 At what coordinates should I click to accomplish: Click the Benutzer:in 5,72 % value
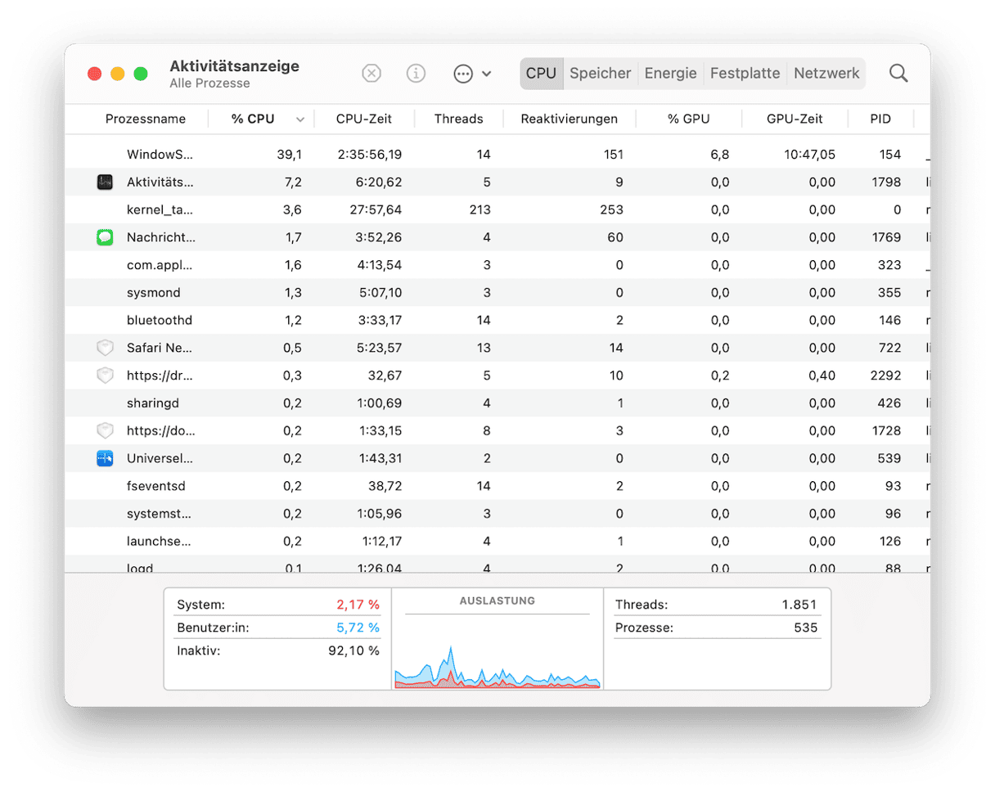pos(358,628)
